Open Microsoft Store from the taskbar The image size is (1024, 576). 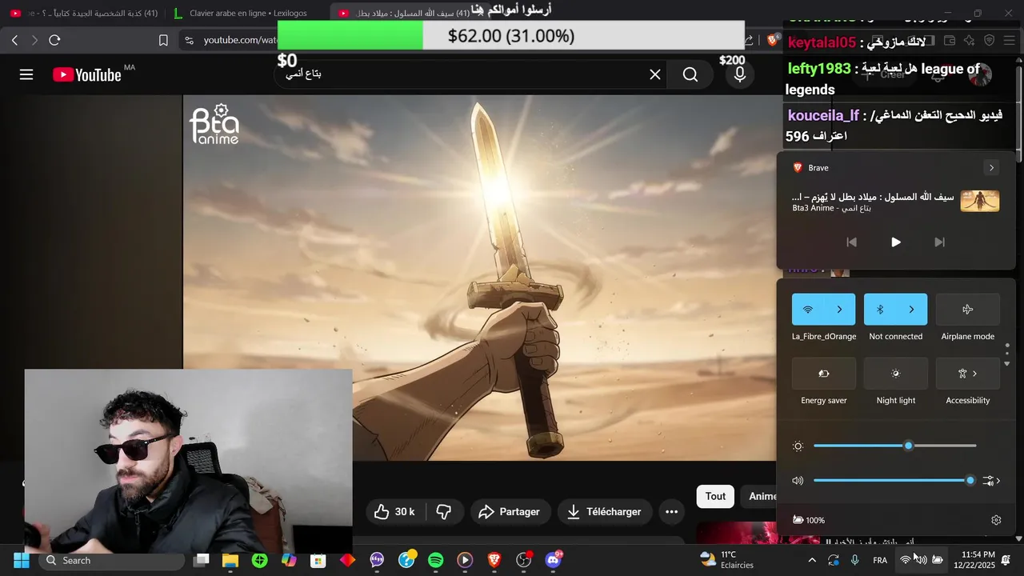pos(318,560)
